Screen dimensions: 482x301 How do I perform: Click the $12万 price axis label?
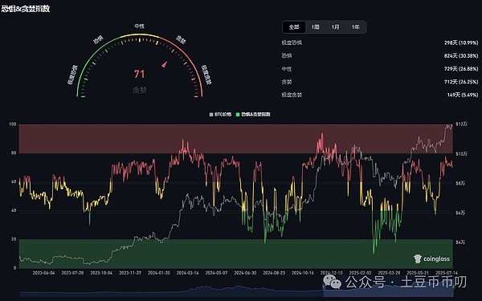click(461, 124)
